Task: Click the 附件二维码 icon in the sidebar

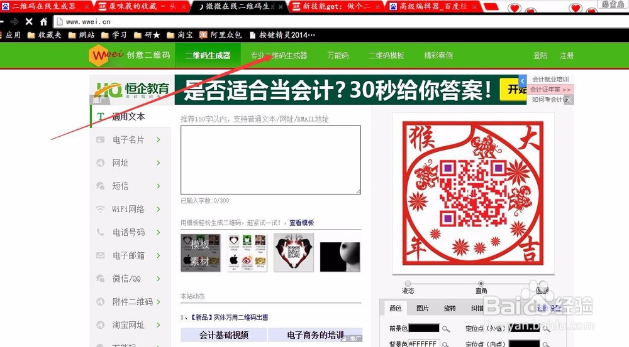Action: click(x=100, y=302)
